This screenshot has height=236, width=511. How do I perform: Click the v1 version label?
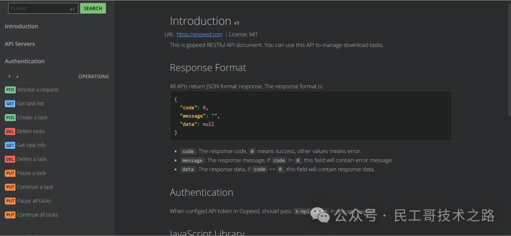click(237, 23)
